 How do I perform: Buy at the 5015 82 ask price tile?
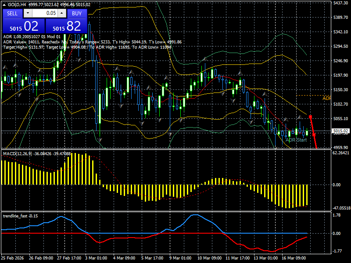coord(66,26)
